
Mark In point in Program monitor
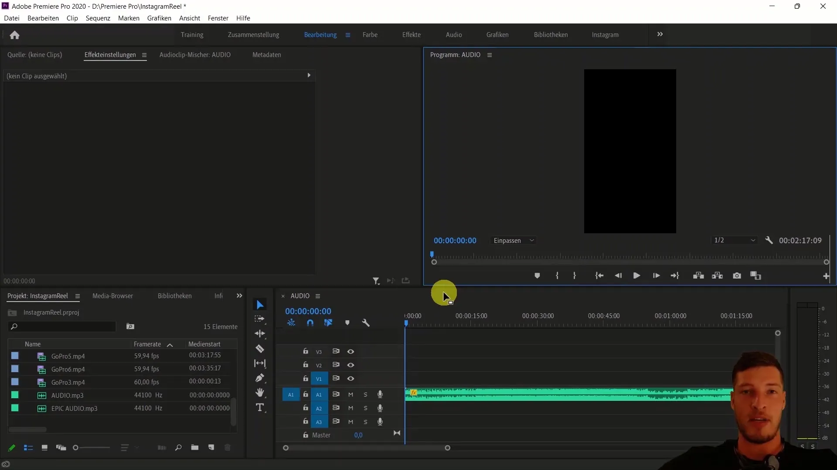coord(557,276)
